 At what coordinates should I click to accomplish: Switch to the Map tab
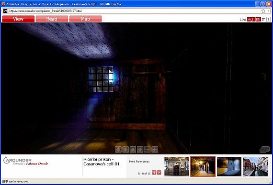tap(85, 19)
